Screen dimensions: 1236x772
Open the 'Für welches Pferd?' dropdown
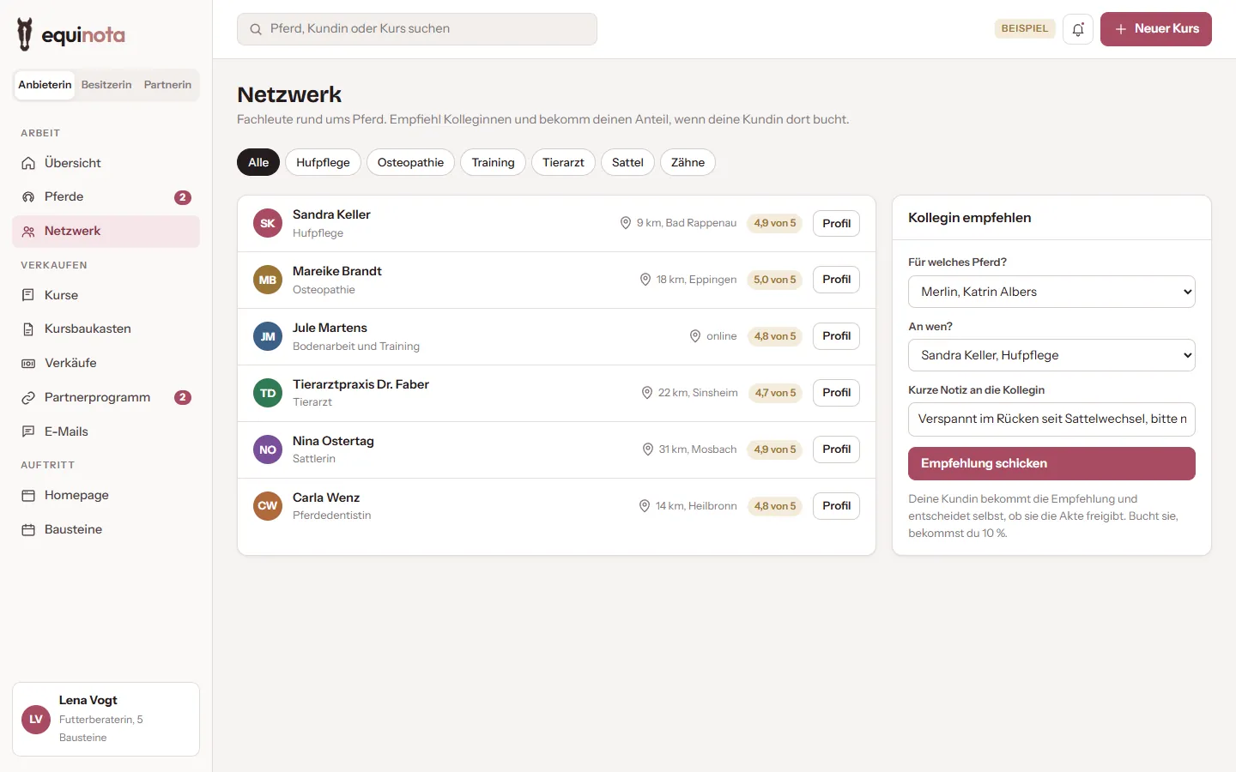click(x=1051, y=292)
